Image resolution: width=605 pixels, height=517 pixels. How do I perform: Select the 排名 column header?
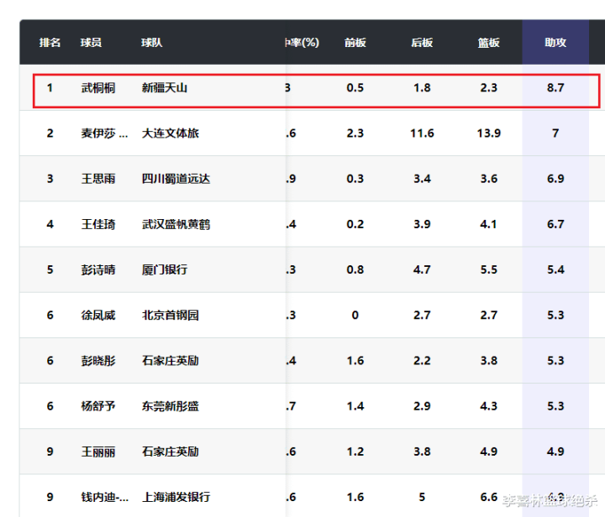pos(50,42)
